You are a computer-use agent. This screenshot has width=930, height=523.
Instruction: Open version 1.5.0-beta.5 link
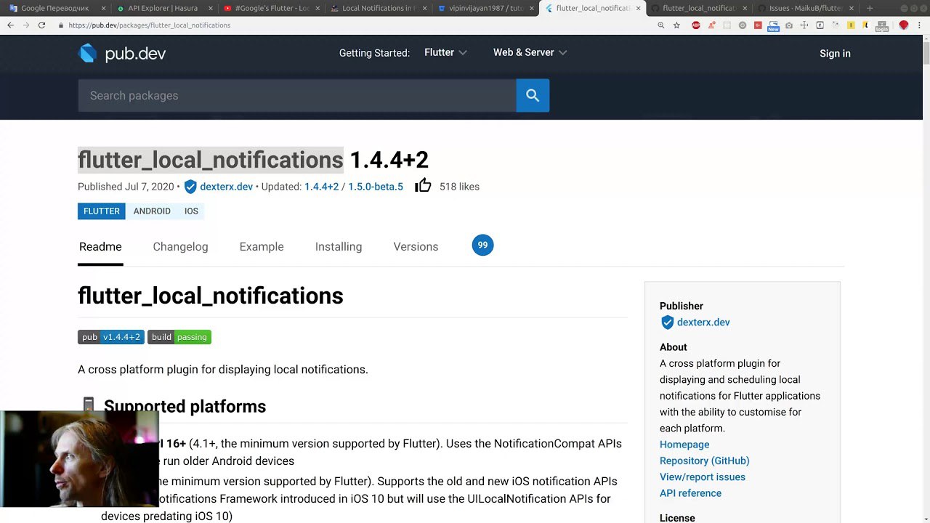pyautogui.click(x=376, y=187)
